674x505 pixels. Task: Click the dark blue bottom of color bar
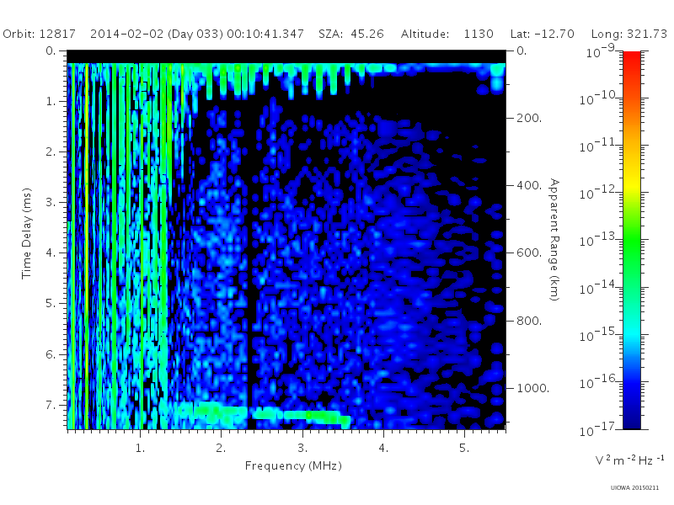tap(631, 418)
